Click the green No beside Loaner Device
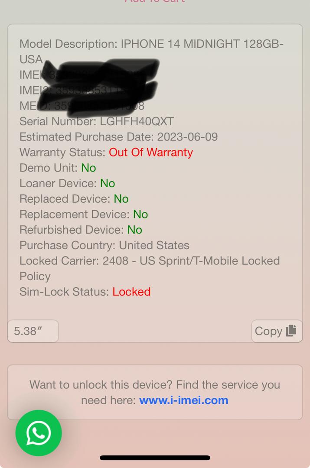 click(x=108, y=183)
